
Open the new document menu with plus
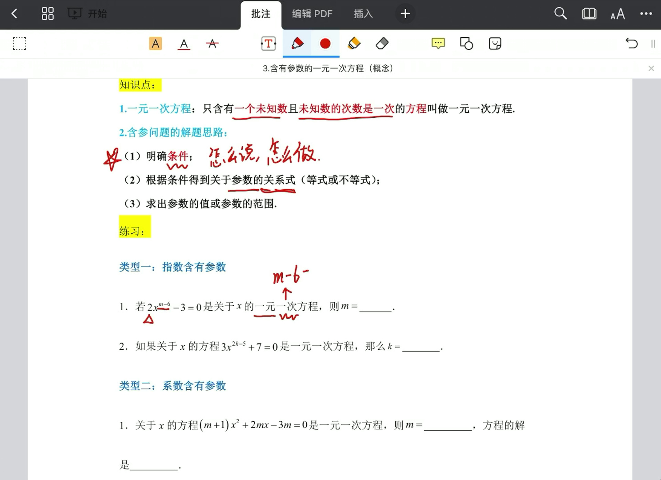click(405, 14)
